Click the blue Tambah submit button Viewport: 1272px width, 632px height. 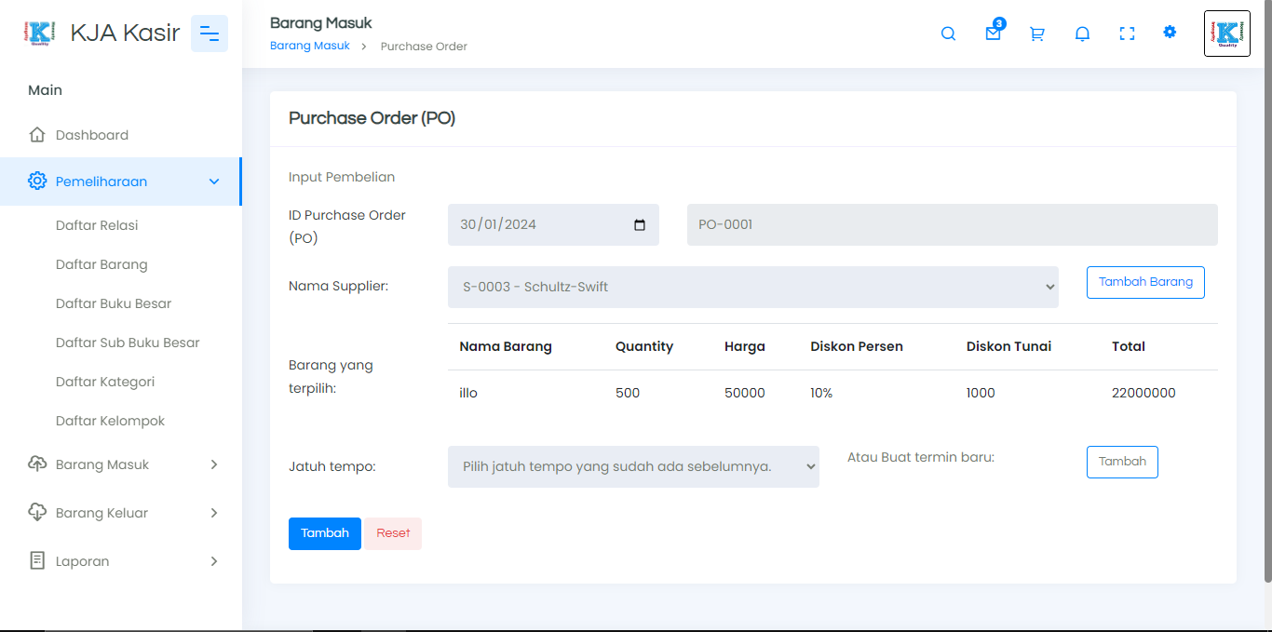(x=325, y=533)
